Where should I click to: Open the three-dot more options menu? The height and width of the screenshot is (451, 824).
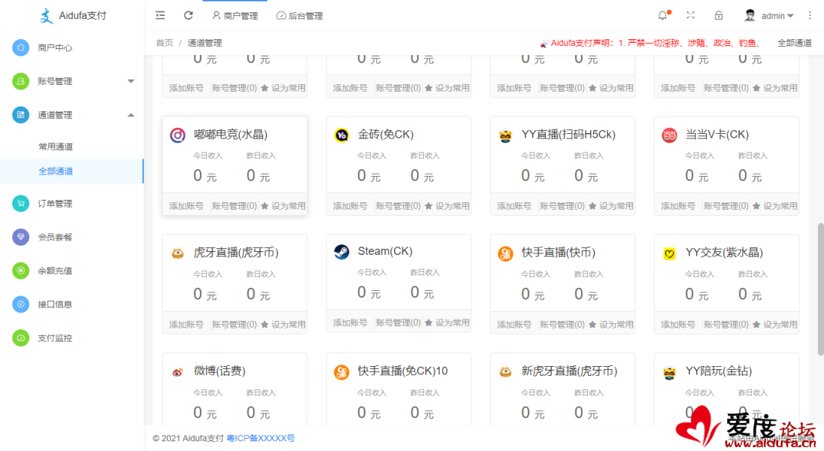click(810, 16)
